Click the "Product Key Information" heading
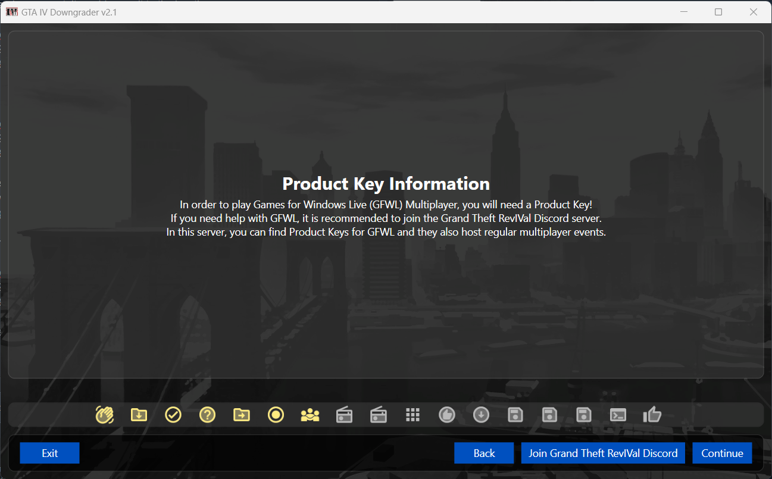 (386, 183)
